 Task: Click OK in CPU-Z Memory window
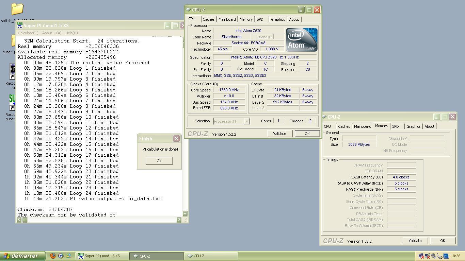click(x=443, y=241)
